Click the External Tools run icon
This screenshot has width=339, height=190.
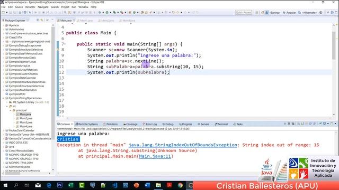(122, 13)
